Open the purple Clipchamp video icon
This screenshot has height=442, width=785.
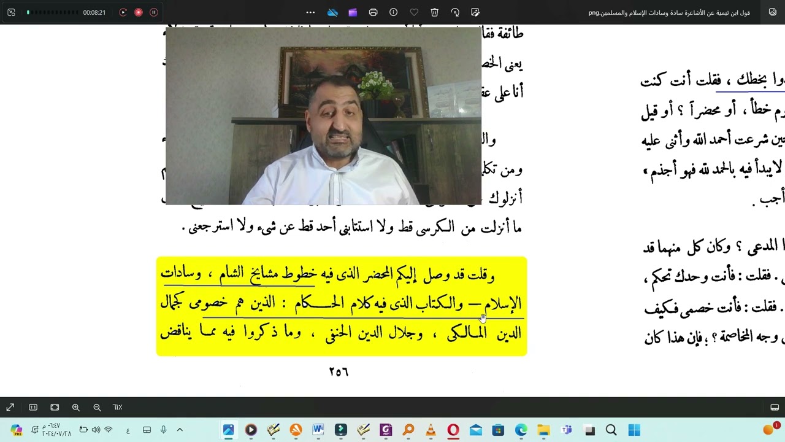click(x=353, y=12)
